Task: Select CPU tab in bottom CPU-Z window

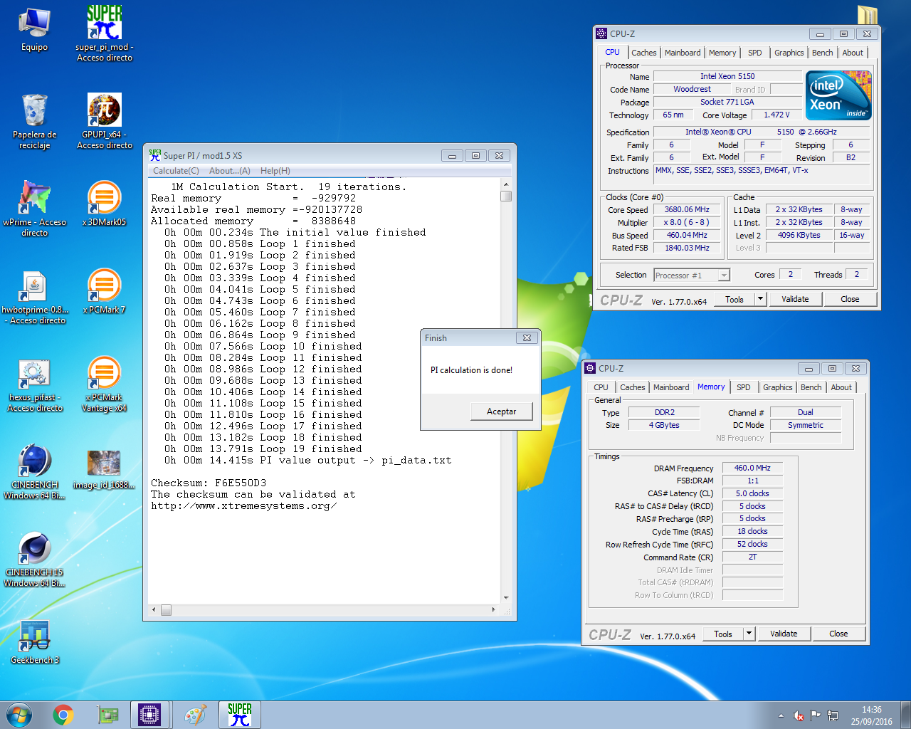Action: [601, 387]
